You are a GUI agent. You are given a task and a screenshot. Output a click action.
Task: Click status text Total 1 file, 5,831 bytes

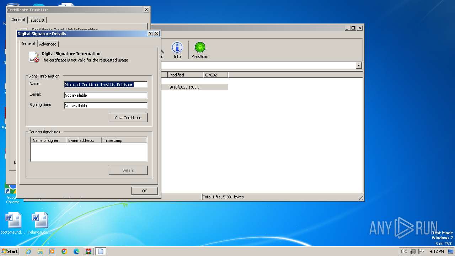point(223,197)
